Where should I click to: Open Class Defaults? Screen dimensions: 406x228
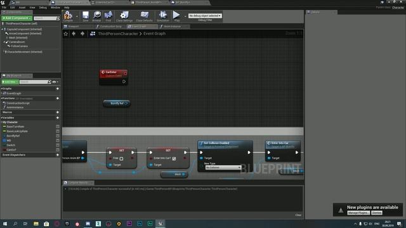pyautogui.click(x=144, y=16)
